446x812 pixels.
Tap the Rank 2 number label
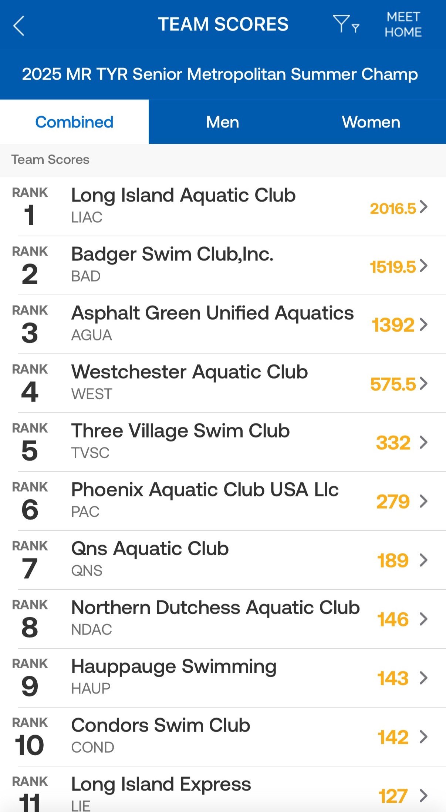point(30,274)
